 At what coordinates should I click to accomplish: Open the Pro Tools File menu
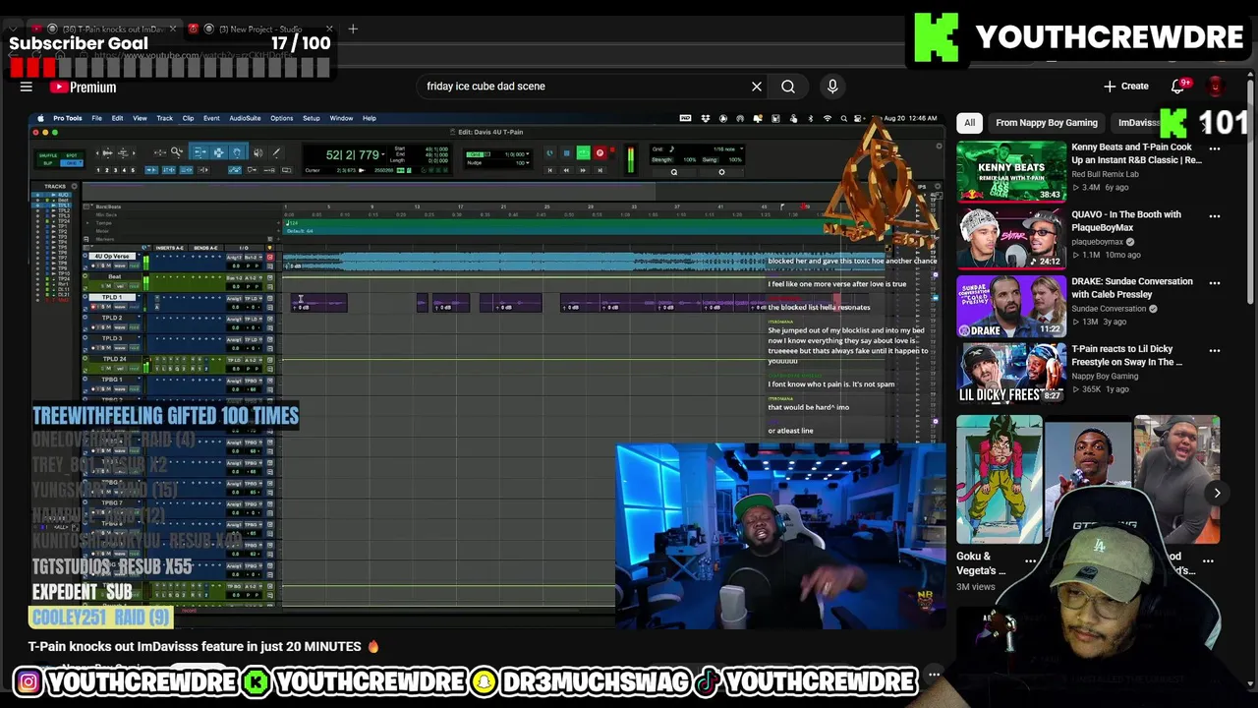tap(96, 118)
